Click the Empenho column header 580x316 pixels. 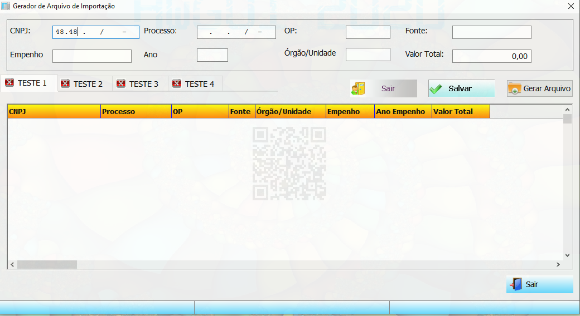(350, 111)
